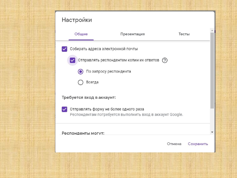The height and width of the screenshot is (178, 237).
Task: Click the 'Сохранить' button
Action: pyautogui.click(x=198, y=144)
